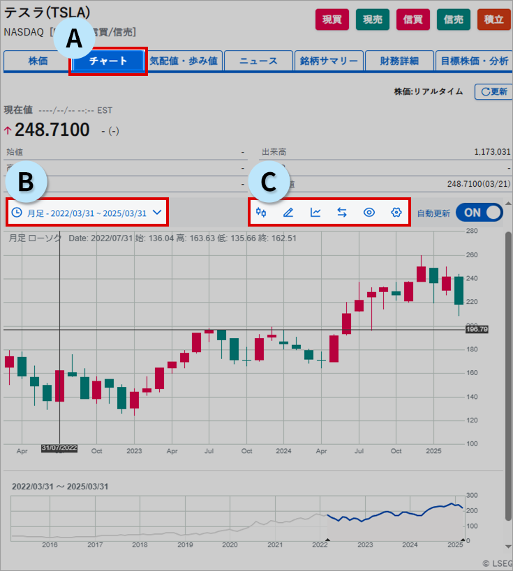Click the 248.7100(03/21) value
The width and height of the screenshot is (513, 571).
(479, 184)
